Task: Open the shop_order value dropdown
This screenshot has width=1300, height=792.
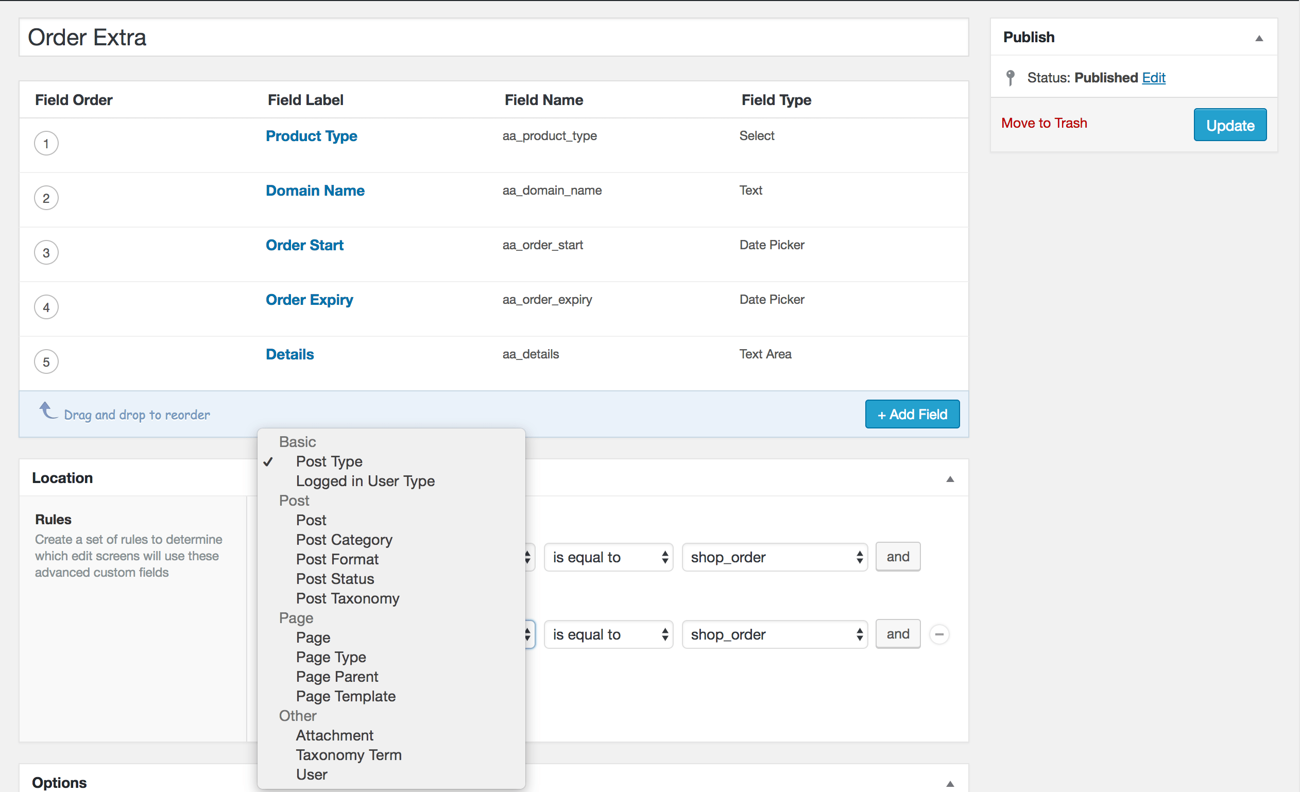Action: pyautogui.click(x=774, y=557)
